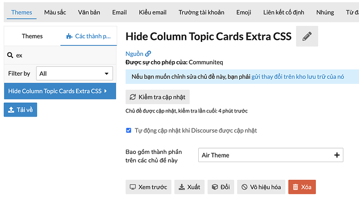Open the Văn bản tab
359x201 pixels.
[89, 12]
